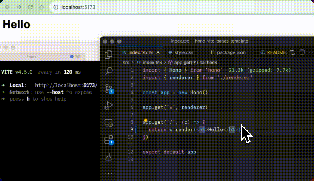Click the './renderer' import path
This screenshot has width=314, height=181.
(235, 78)
